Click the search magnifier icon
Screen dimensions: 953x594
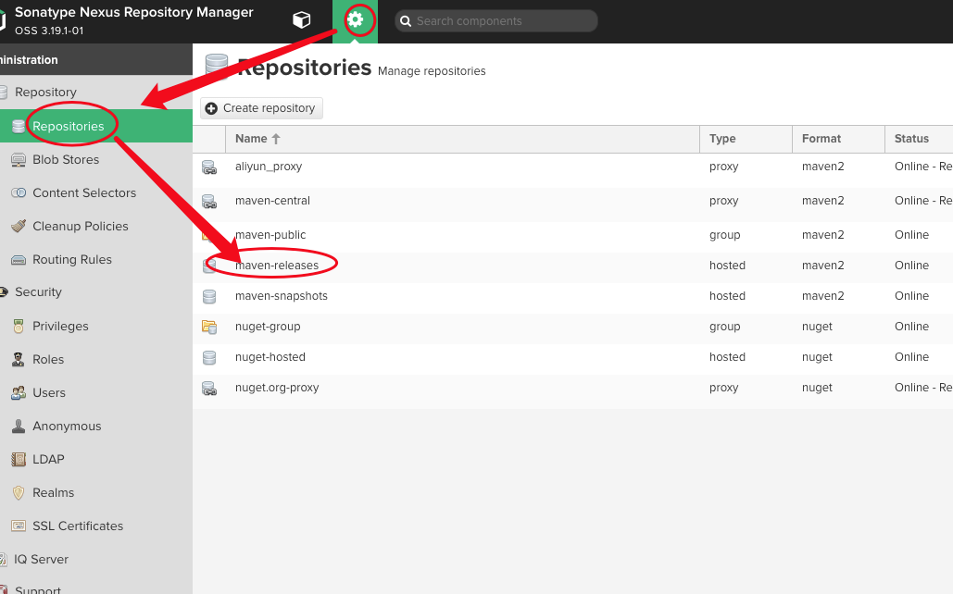406,21
